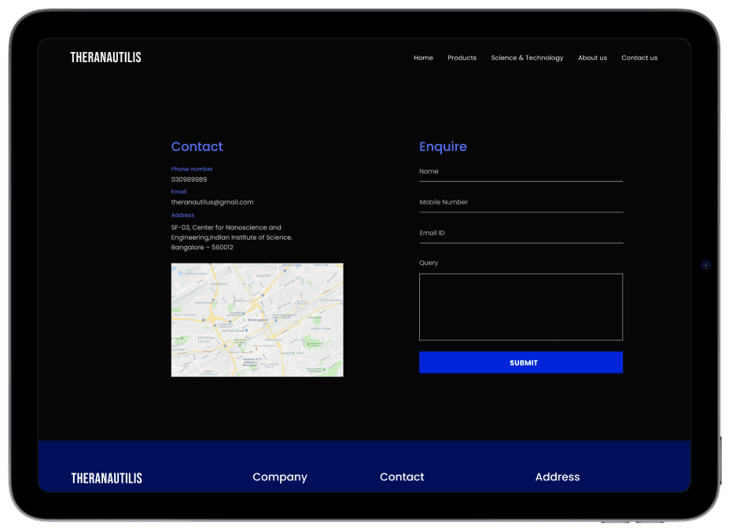The width and height of the screenshot is (729, 530).
Task: Click the Email label above address
Action: pyautogui.click(x=179, y=192)
